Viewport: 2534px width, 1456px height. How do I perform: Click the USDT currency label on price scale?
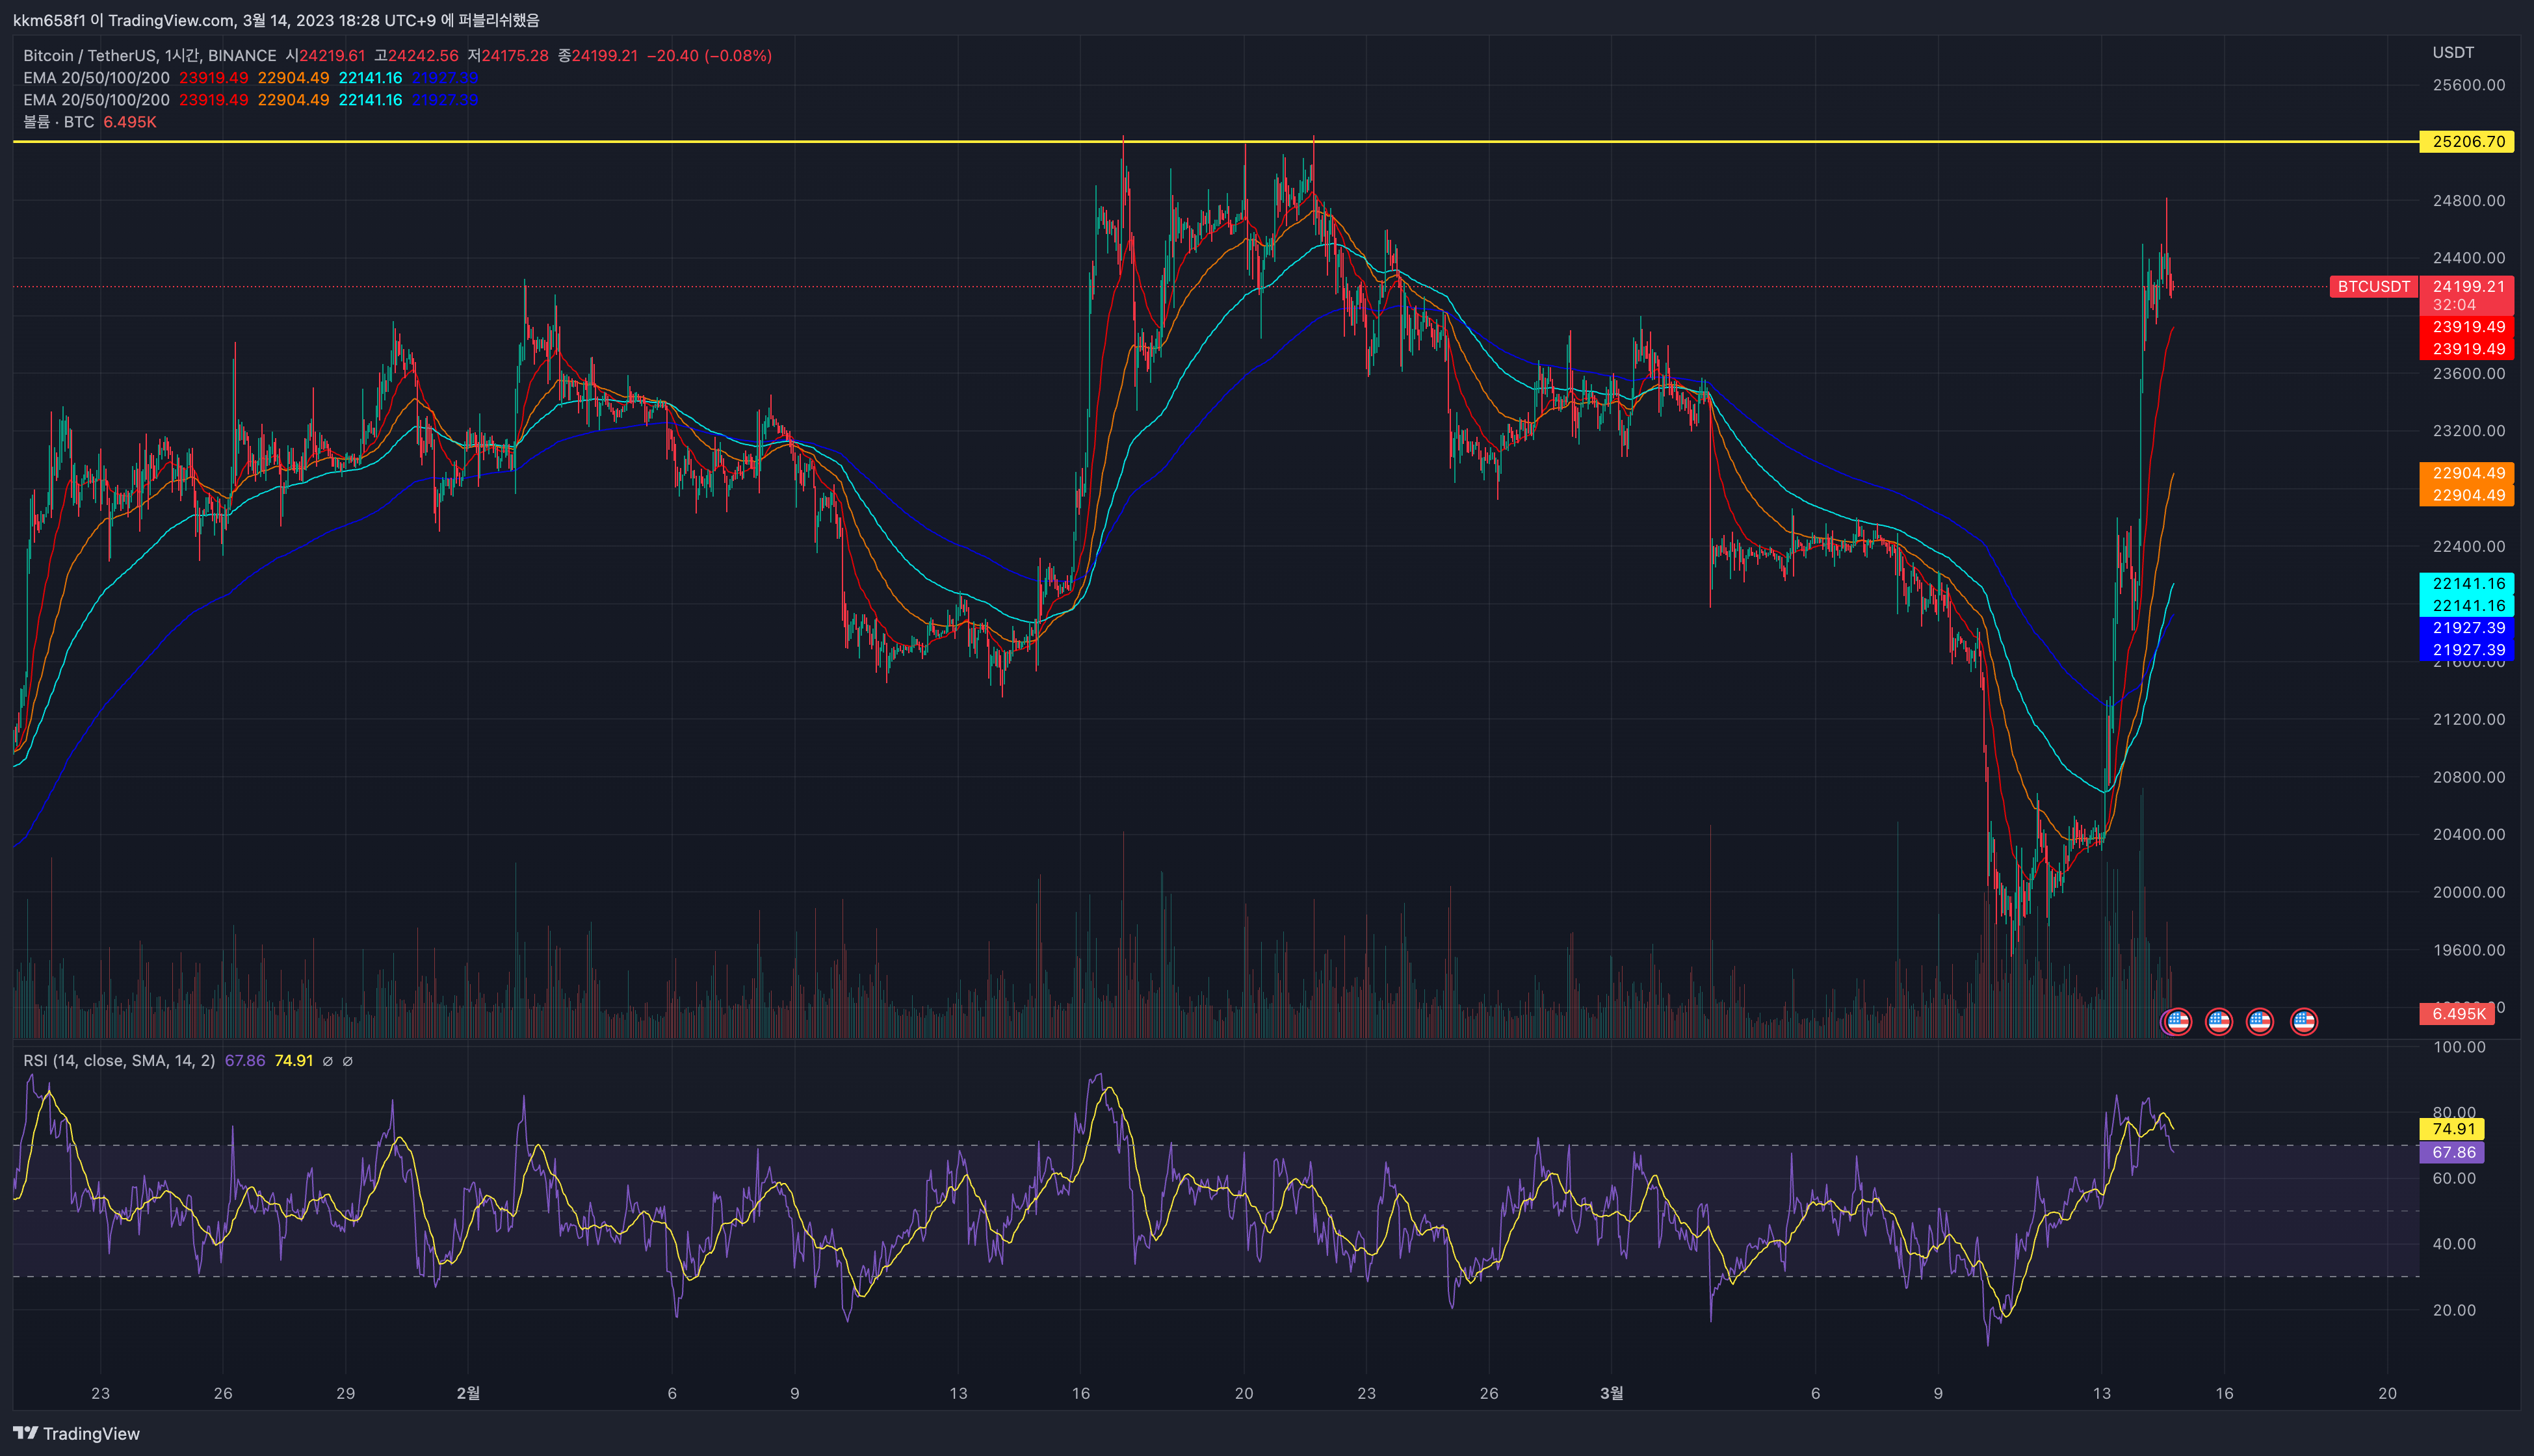[2453, 52]
